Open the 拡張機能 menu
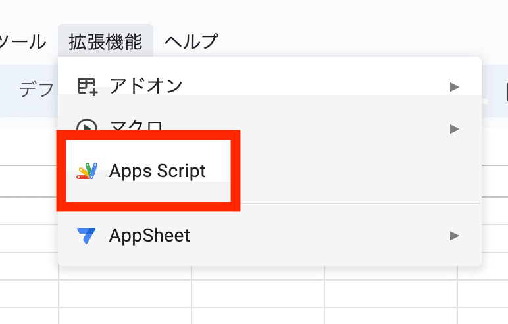 coord(106,41)
